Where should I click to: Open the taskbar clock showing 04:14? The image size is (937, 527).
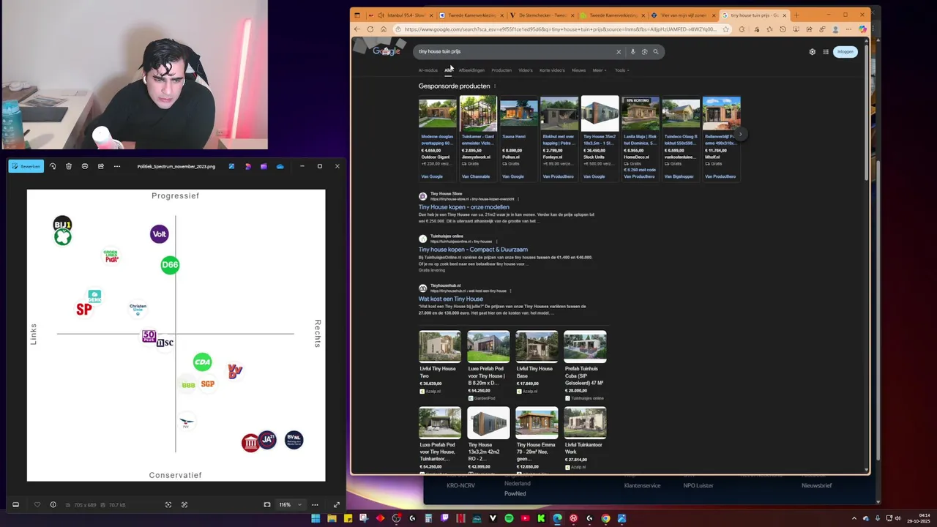[x=918, y=518]
